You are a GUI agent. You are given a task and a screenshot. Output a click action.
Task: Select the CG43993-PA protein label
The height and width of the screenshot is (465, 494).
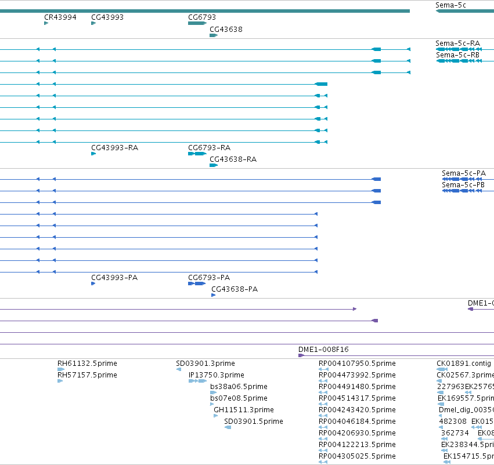[114, 278]
